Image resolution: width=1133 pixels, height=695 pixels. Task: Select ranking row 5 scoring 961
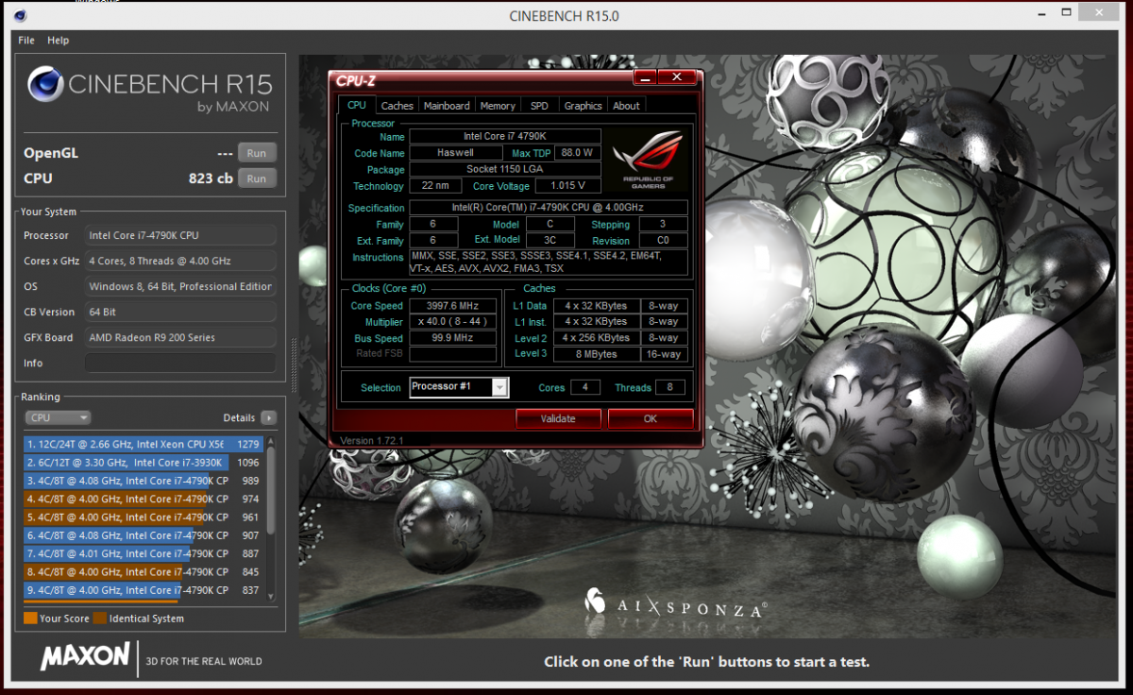click(144, 517)
